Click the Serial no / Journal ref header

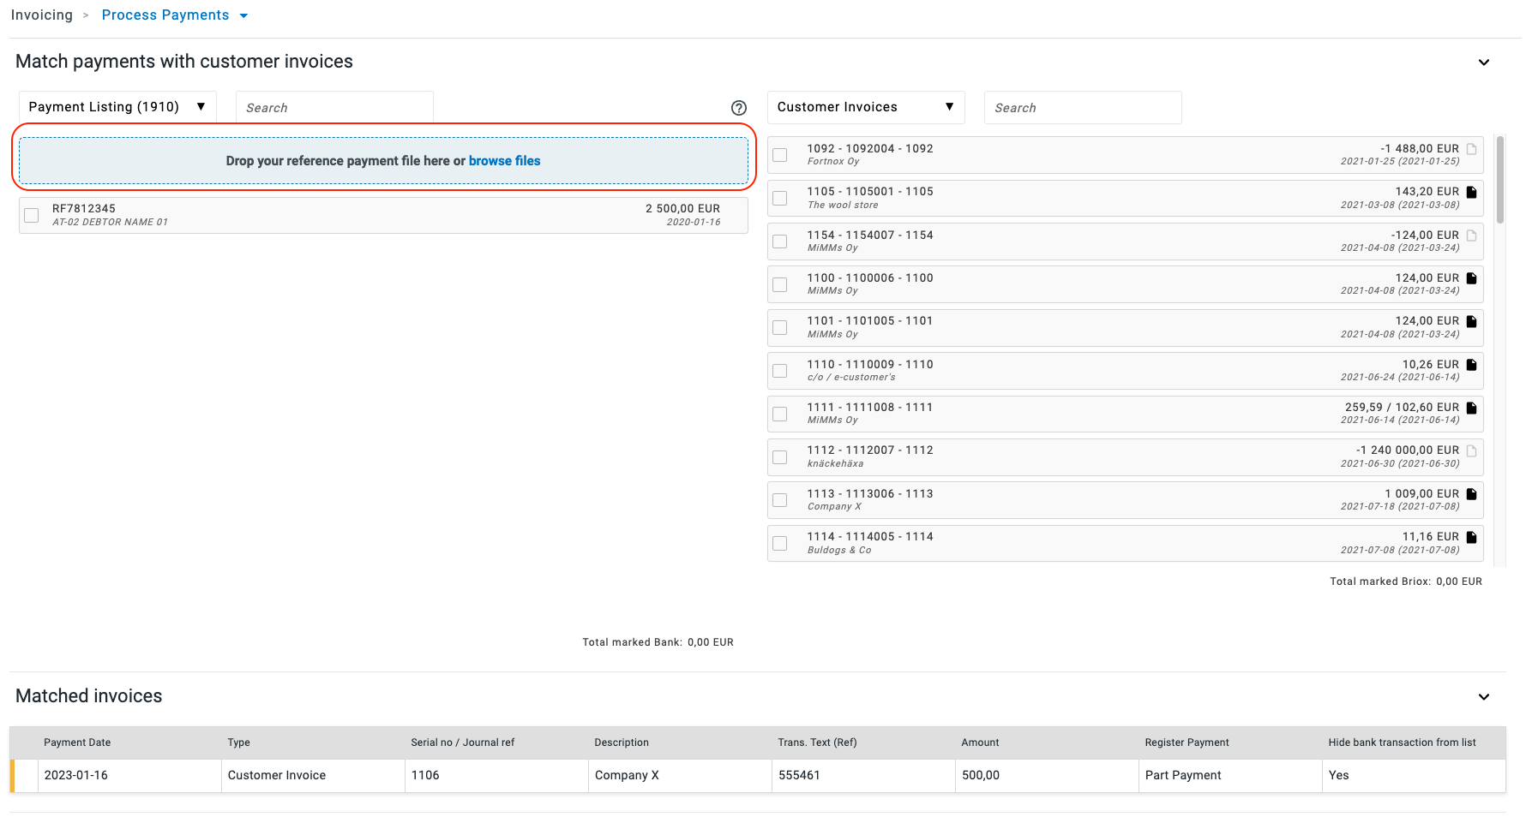tap(462, 742)
